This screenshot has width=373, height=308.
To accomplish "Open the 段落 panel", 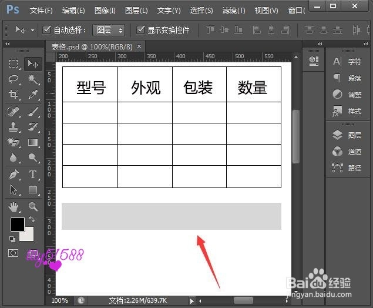I will coord(347,78).
